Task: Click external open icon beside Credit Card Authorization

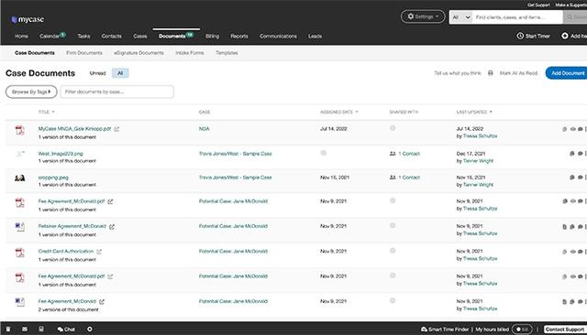Action: 99,252
